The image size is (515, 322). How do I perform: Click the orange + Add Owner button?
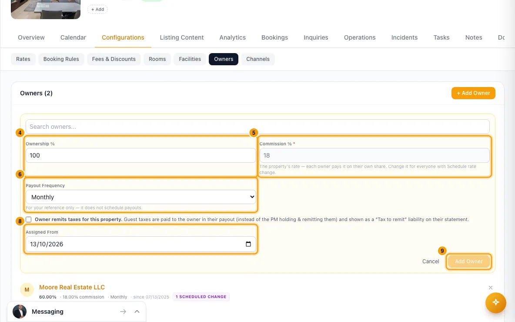click(x=473, y=93)
